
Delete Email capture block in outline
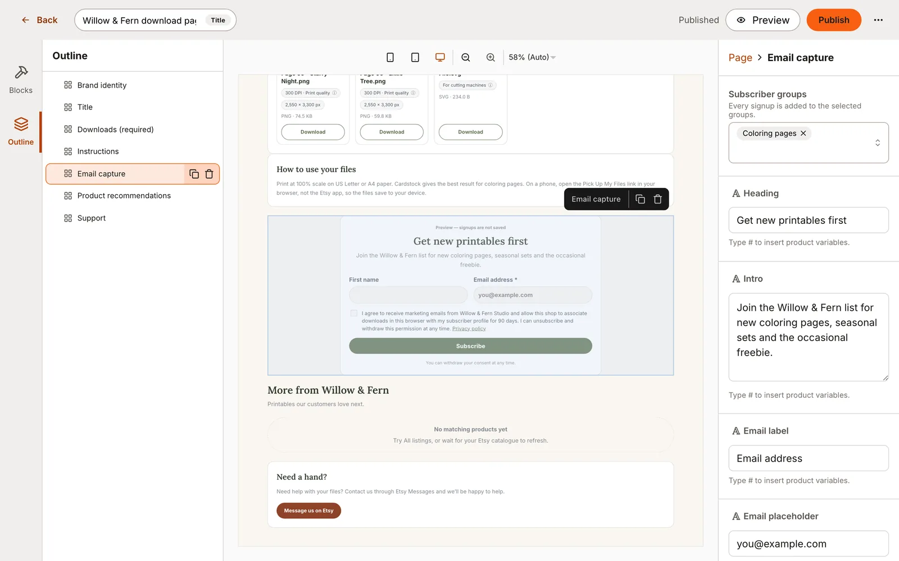click(x=209, y=174)
